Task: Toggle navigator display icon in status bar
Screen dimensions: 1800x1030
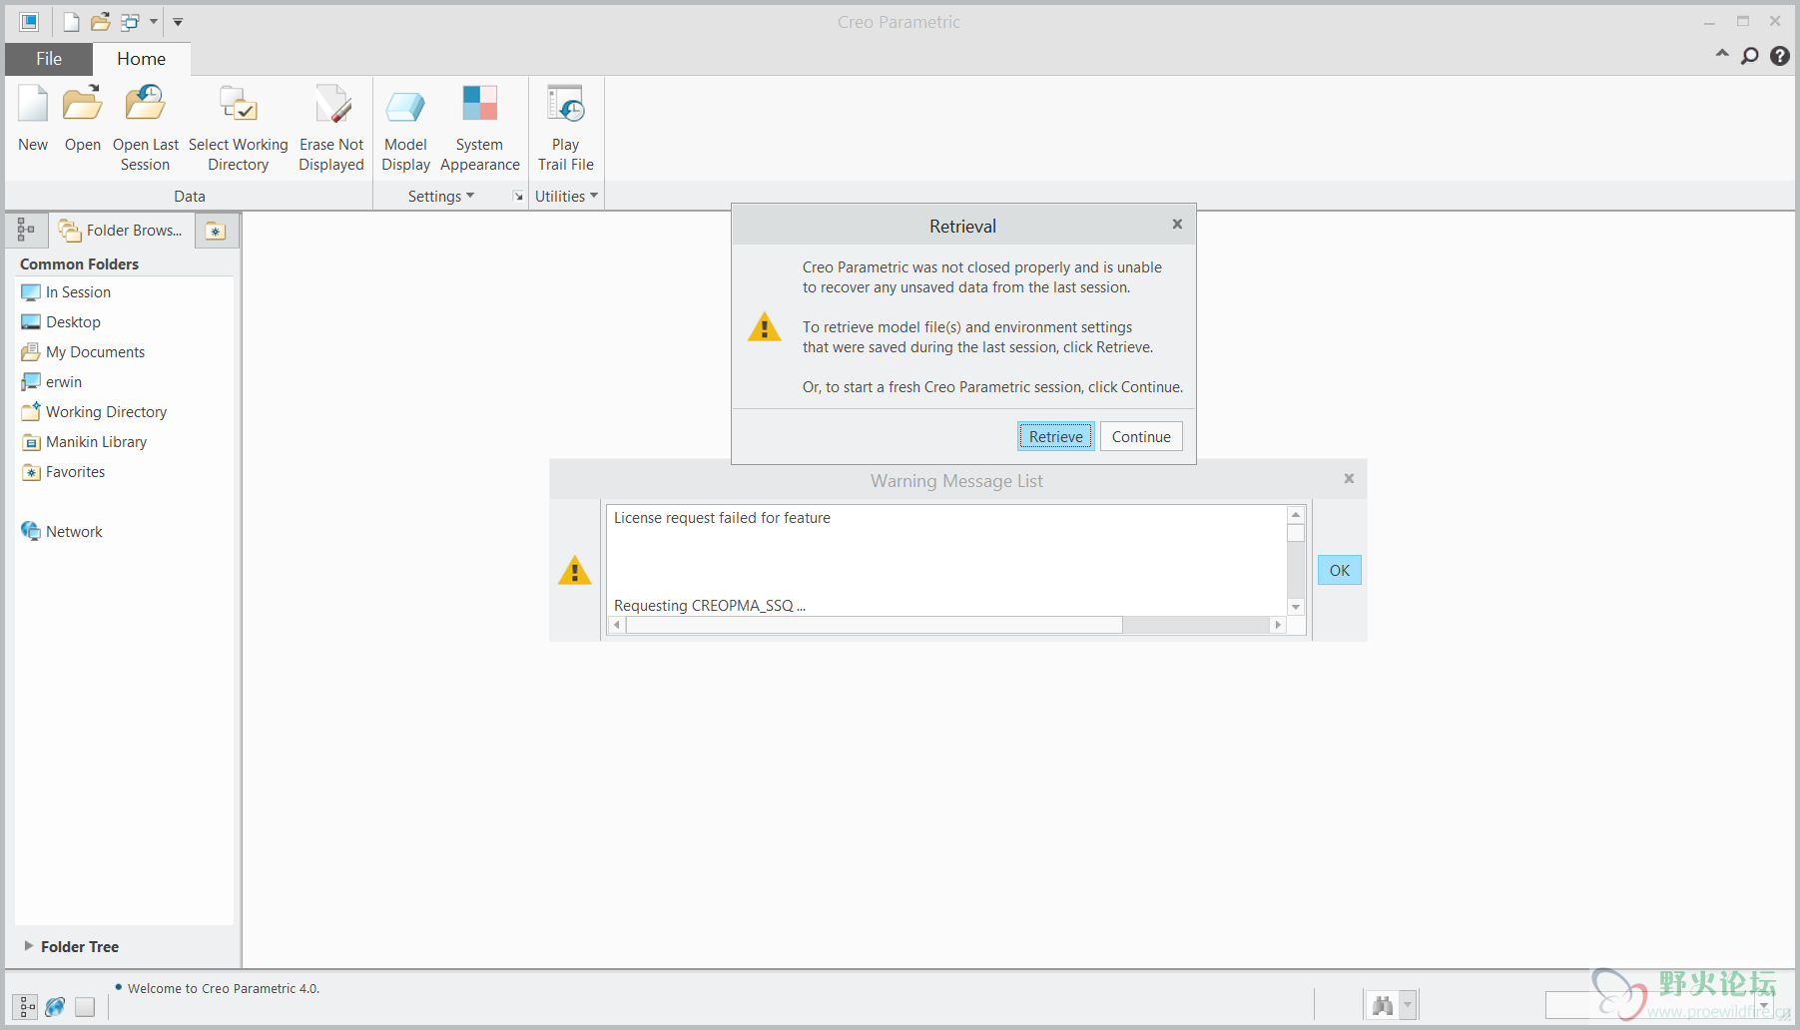Action: (27, 1007)
